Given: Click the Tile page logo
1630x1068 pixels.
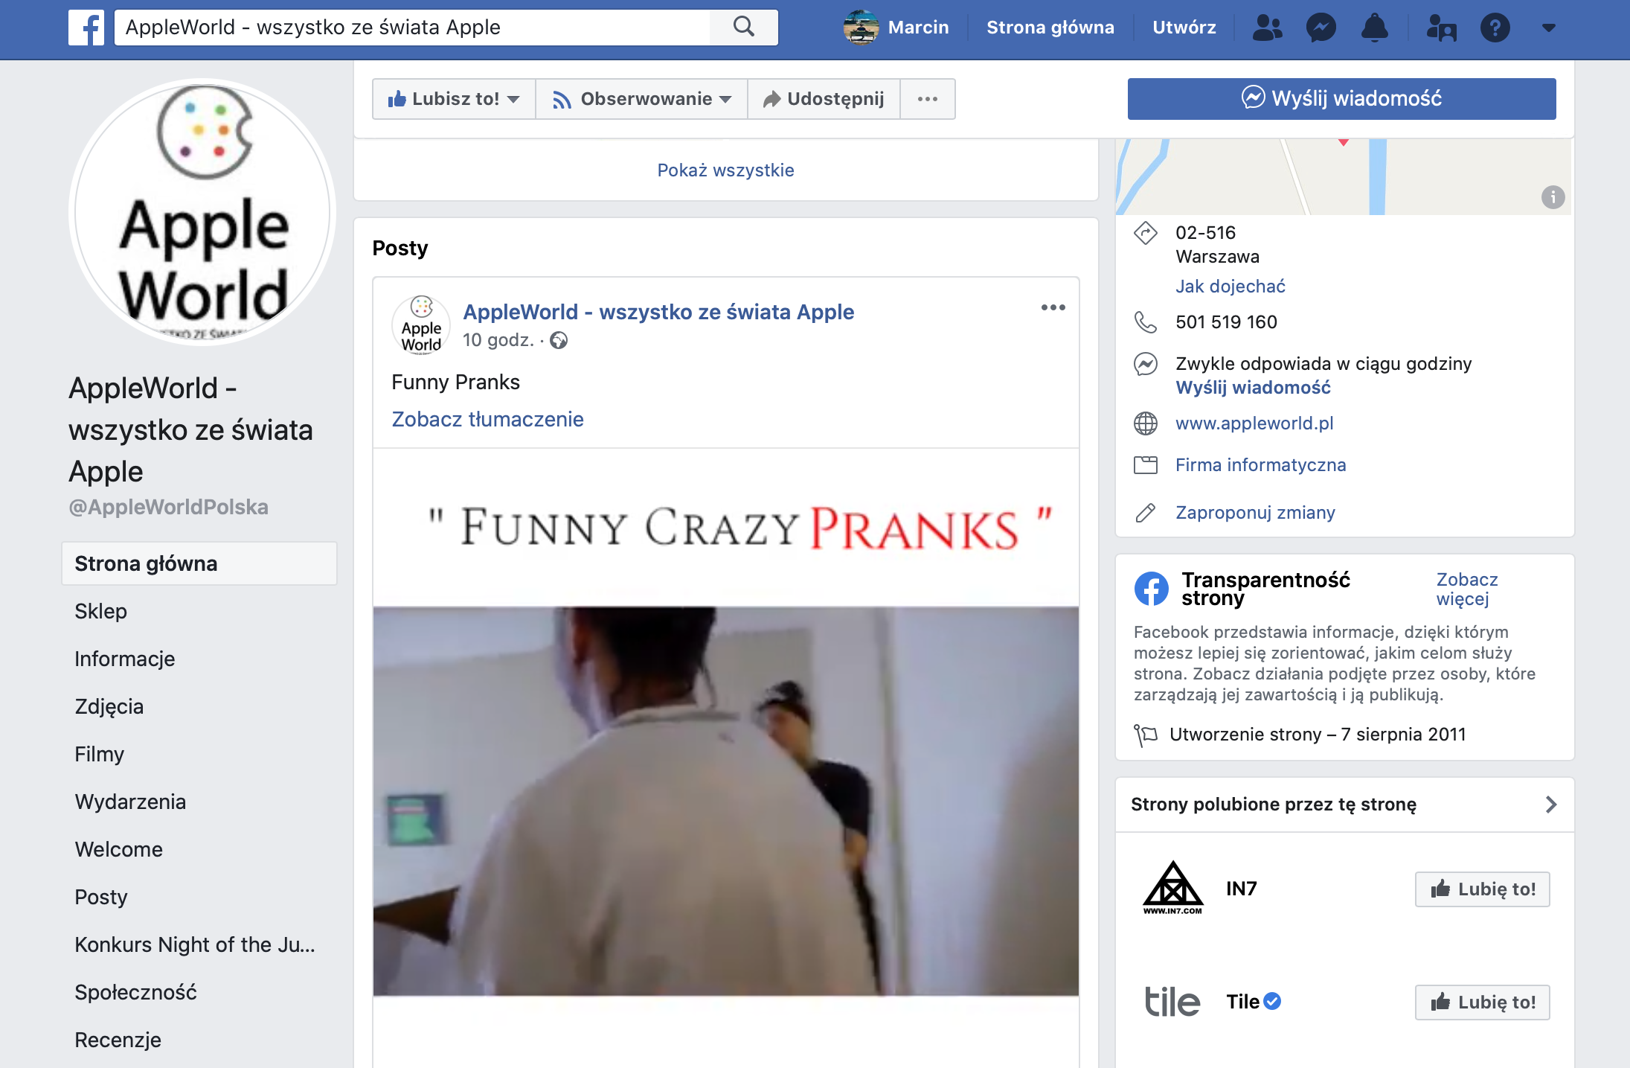Looking at the screenshot, I should click(1172, 1002).
